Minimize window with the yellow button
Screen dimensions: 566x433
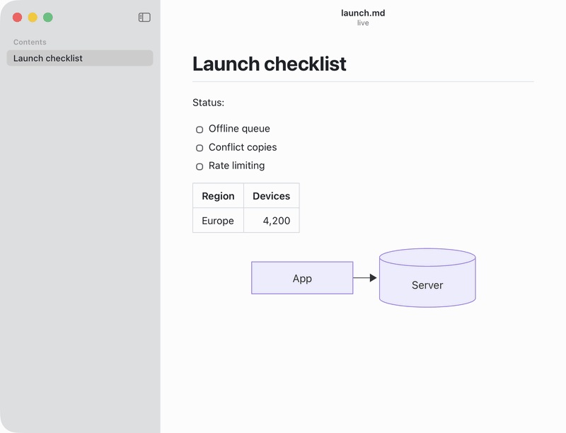tap(33, 17)
